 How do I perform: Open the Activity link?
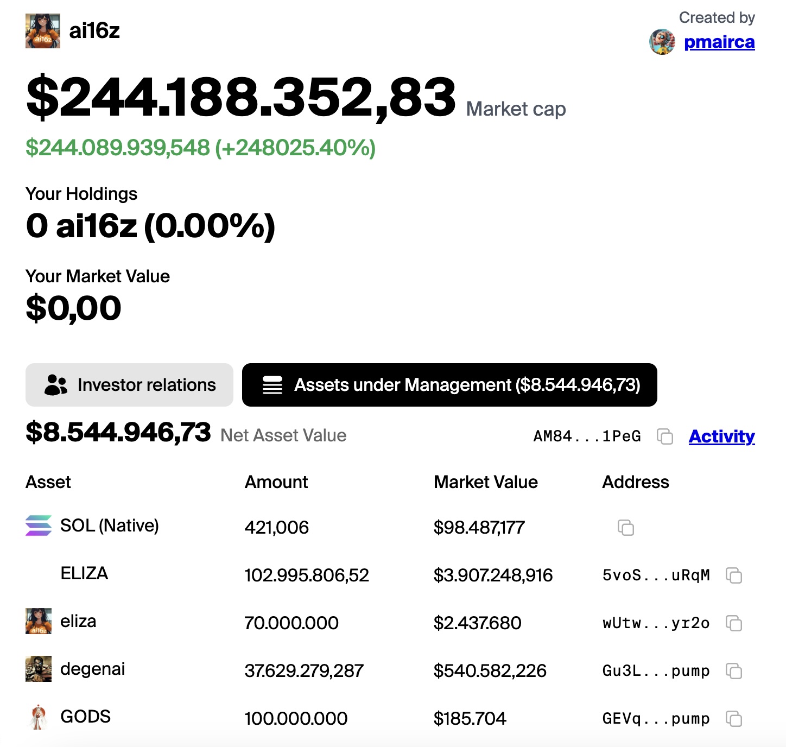tap(721, 436)
